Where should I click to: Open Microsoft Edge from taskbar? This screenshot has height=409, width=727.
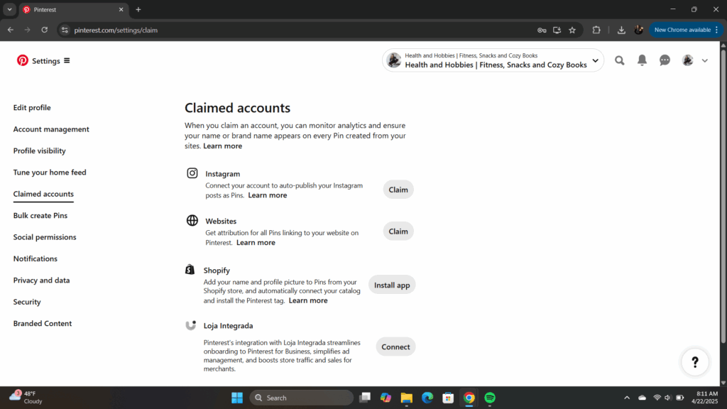[x=427, y=398]
